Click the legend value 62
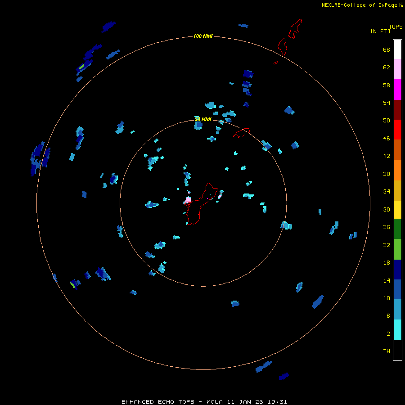 point(387,67)
